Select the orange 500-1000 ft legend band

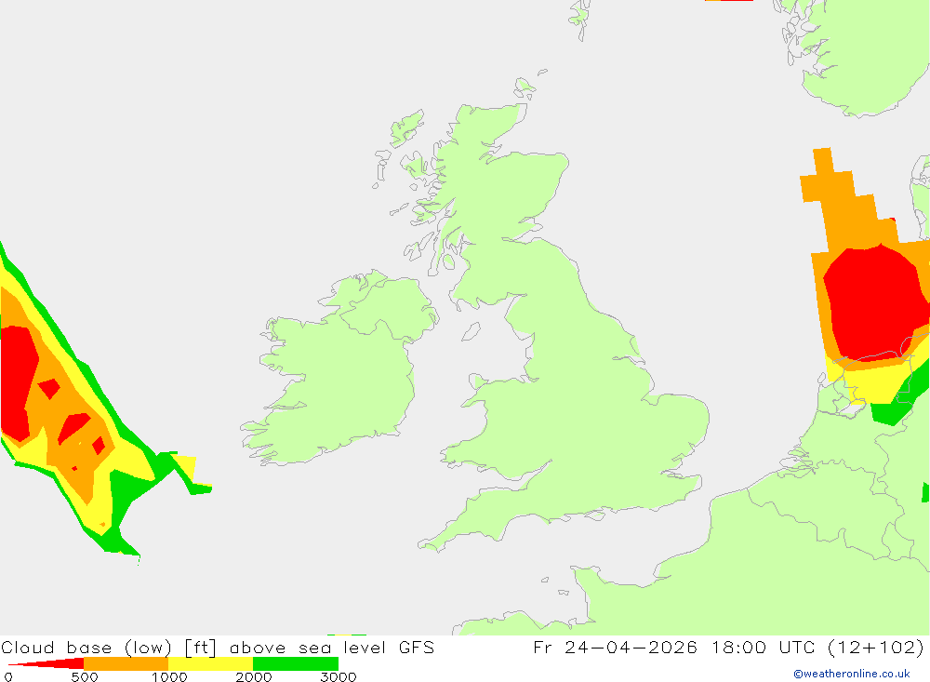126,663
